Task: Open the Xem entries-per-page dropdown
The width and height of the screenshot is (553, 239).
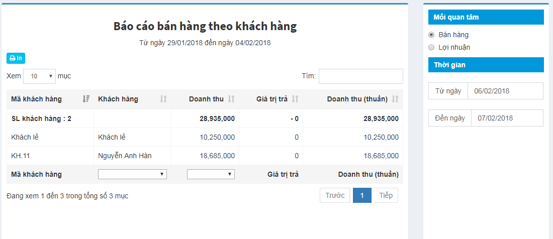Action: pos(40,76)
